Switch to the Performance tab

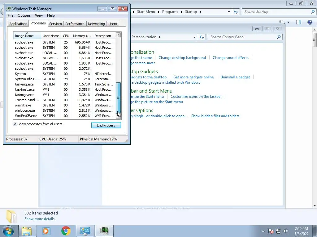point(75,24)
